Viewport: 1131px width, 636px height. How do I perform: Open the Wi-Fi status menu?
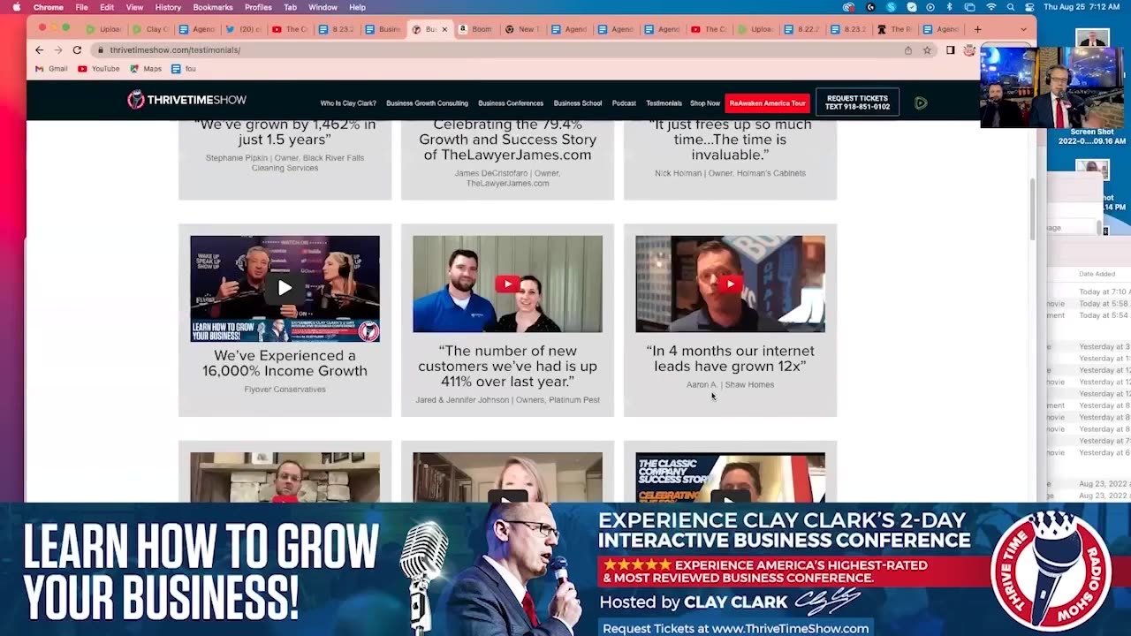point(991,7)
